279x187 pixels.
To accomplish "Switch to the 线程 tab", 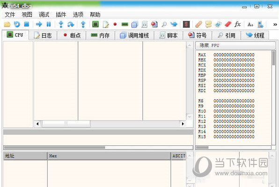I will [255, 36].
